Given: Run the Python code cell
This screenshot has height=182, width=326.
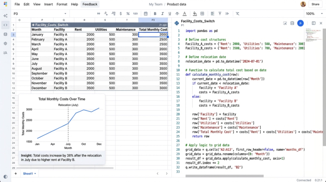Looking at the screenshot, I should (x=300, y=23).
